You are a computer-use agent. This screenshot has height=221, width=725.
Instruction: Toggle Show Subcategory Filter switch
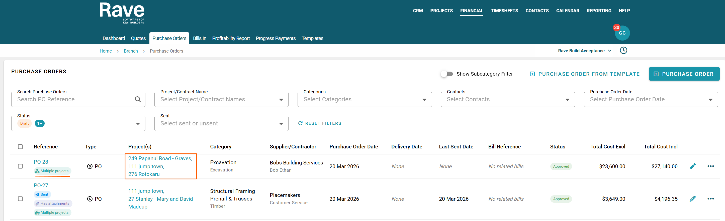447,74
